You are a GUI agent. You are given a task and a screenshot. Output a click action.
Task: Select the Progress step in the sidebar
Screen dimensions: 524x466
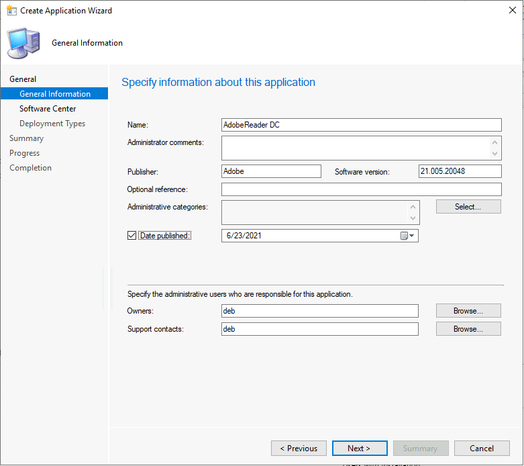(x=24, y=153)
